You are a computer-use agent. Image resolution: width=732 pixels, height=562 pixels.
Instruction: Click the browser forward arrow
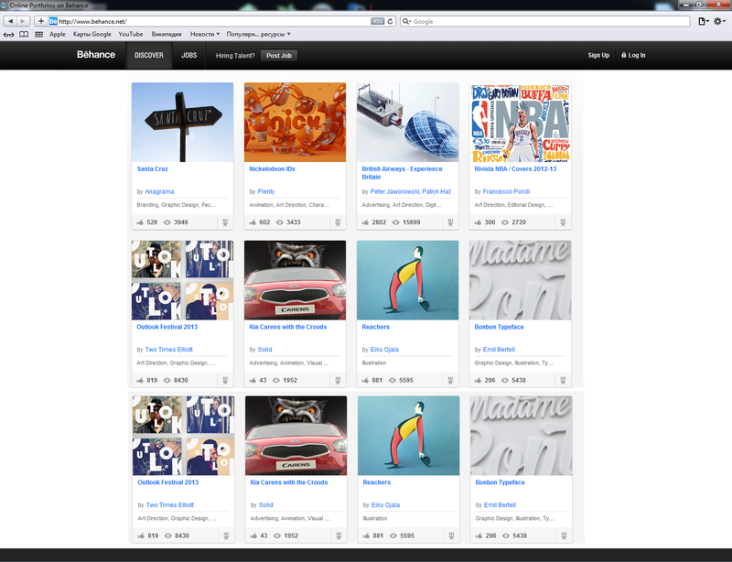pos(24,21)
